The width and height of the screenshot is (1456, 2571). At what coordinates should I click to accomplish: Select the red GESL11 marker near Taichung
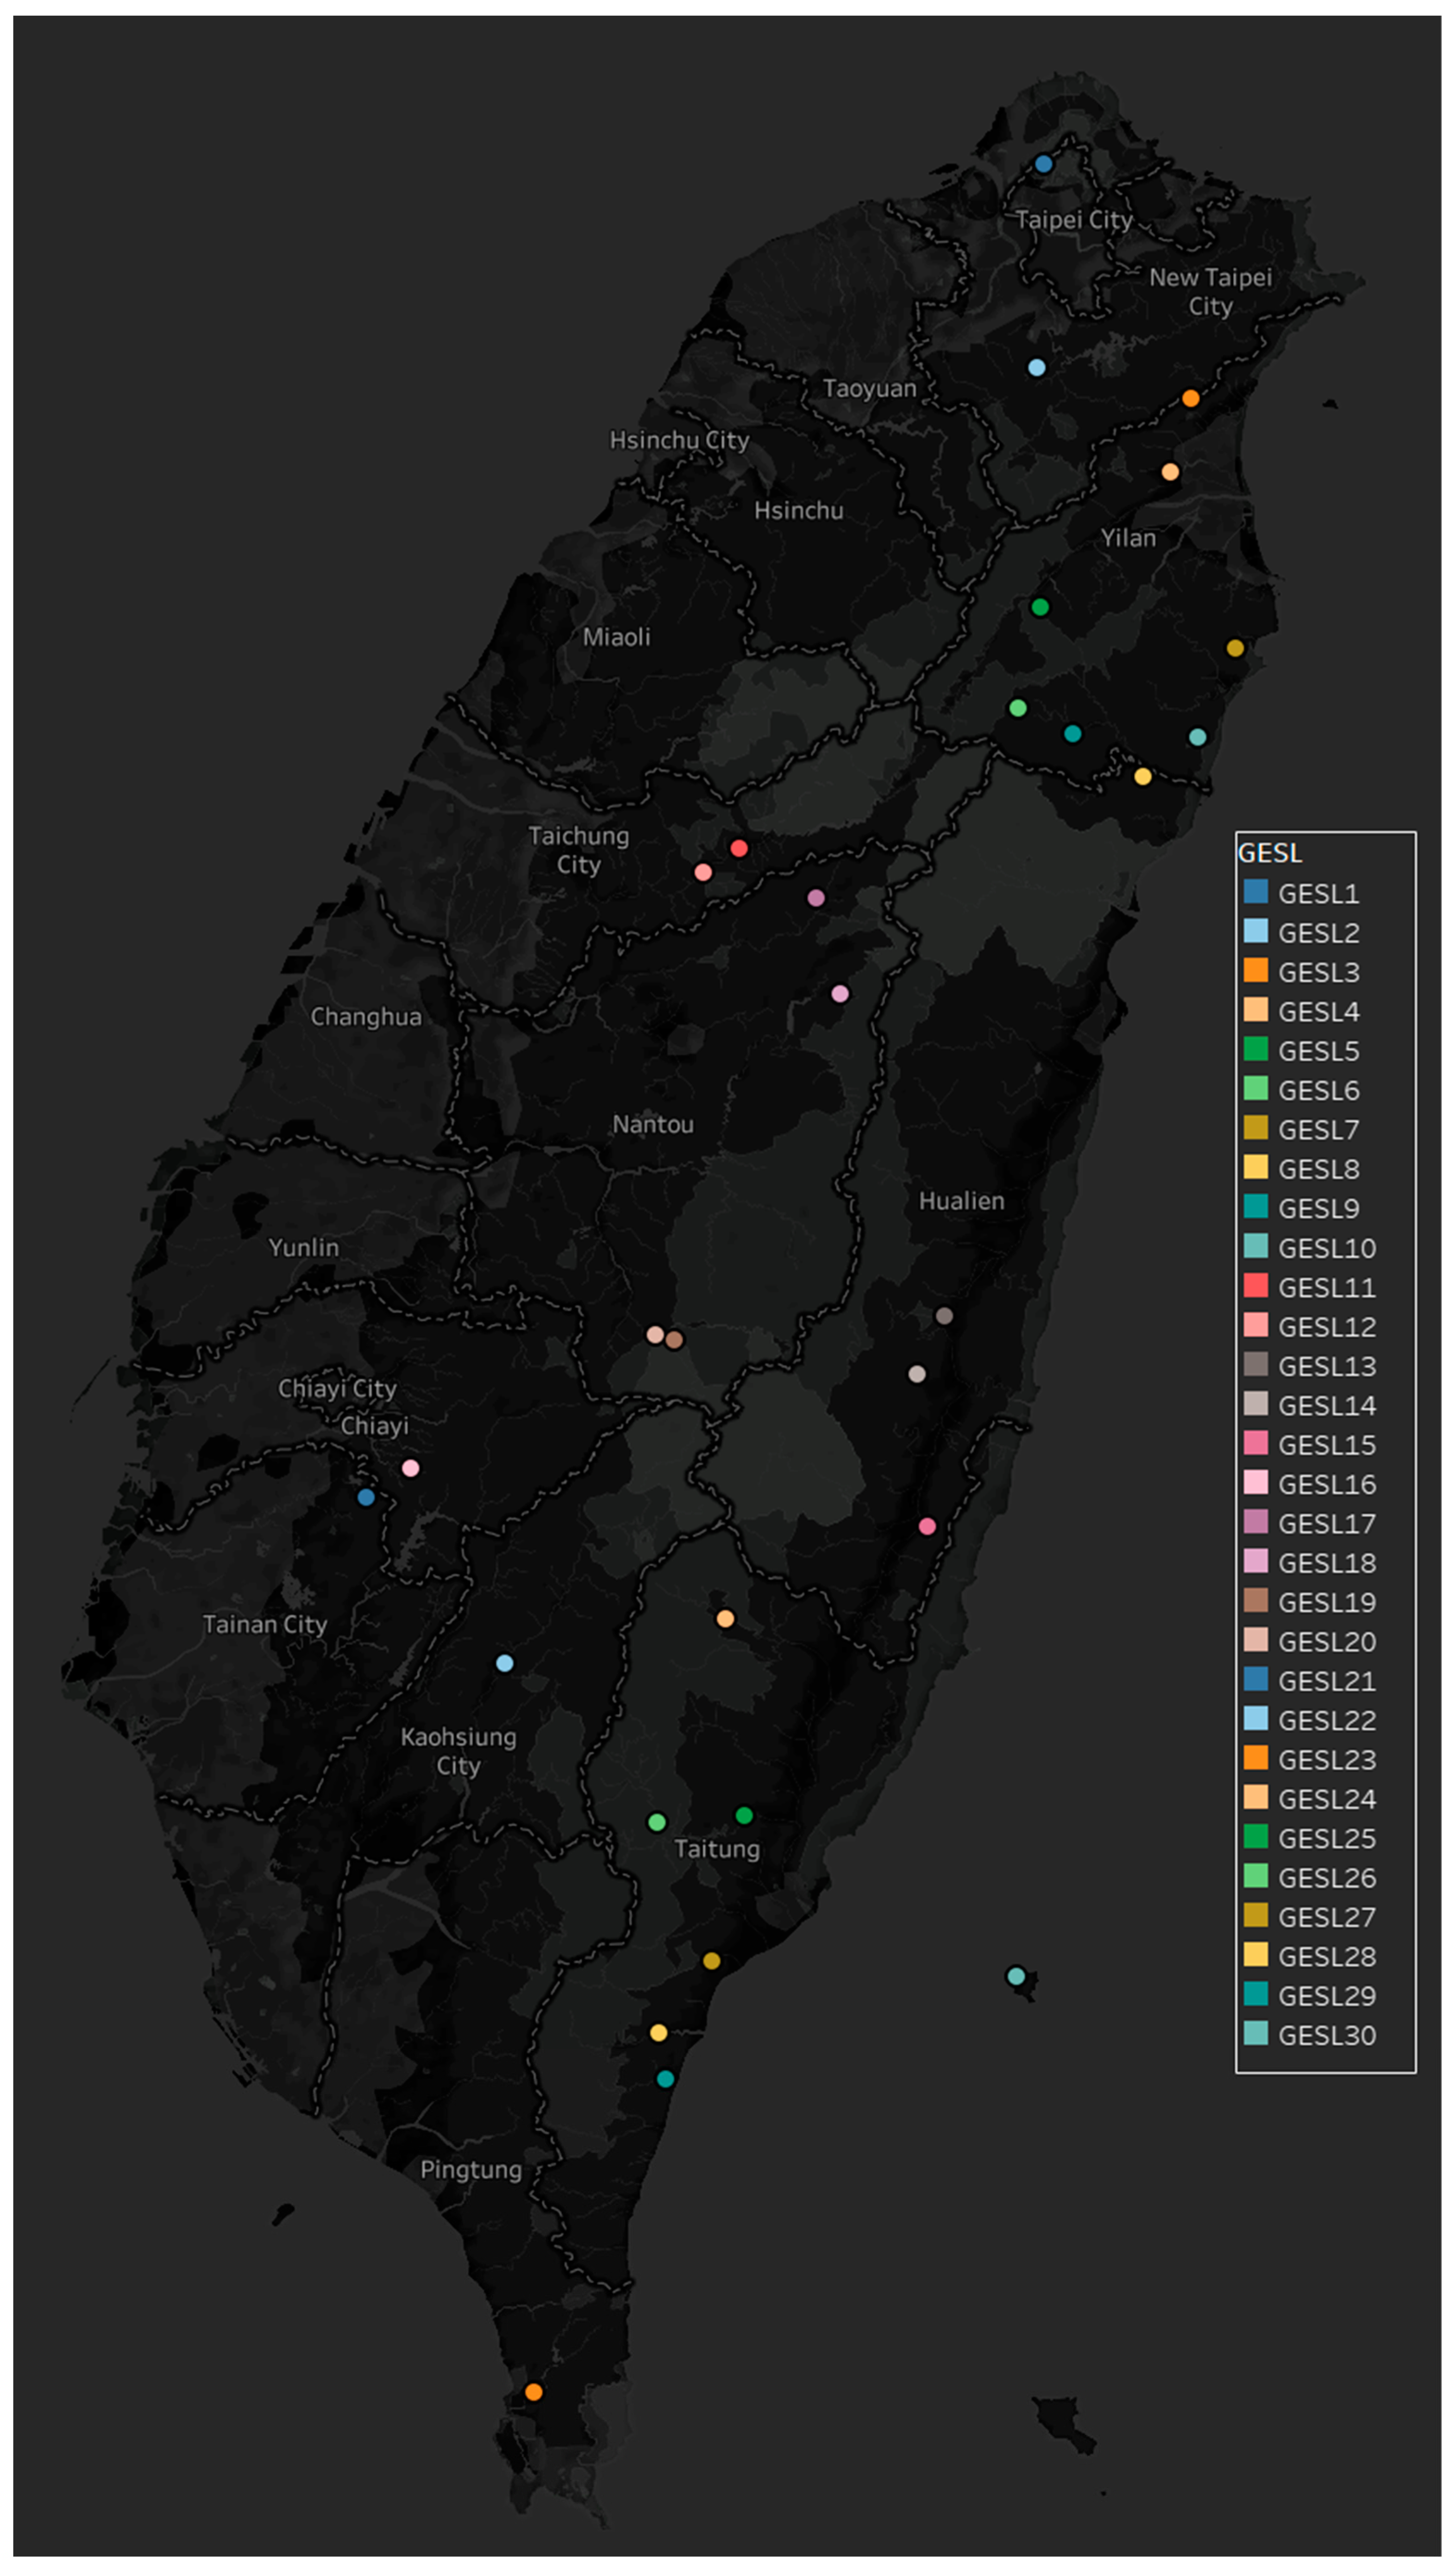pyautogui.click(x=739, y=848)
